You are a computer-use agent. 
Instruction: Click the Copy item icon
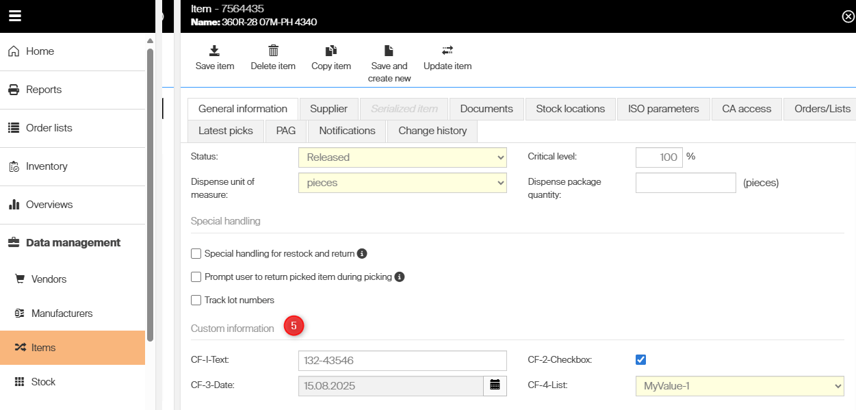tap(331, 51)
